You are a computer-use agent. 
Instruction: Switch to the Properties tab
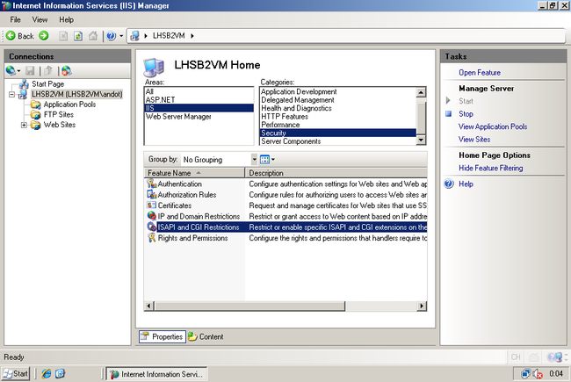tap(163, 337)
